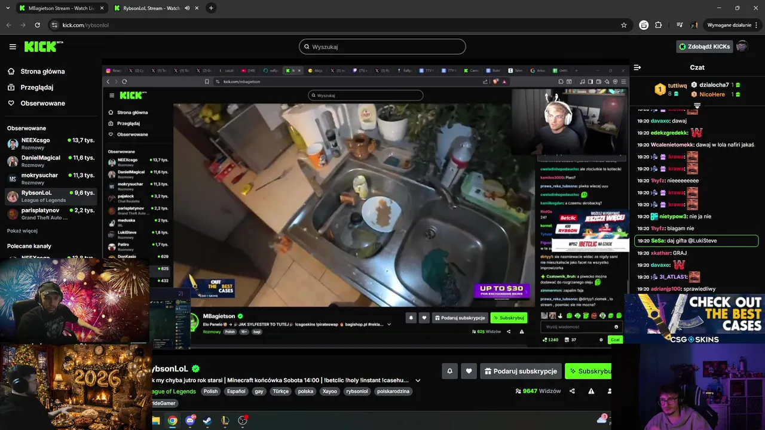
Task: Open Discord from streamed taskbar
Action: tap(190, 420)
